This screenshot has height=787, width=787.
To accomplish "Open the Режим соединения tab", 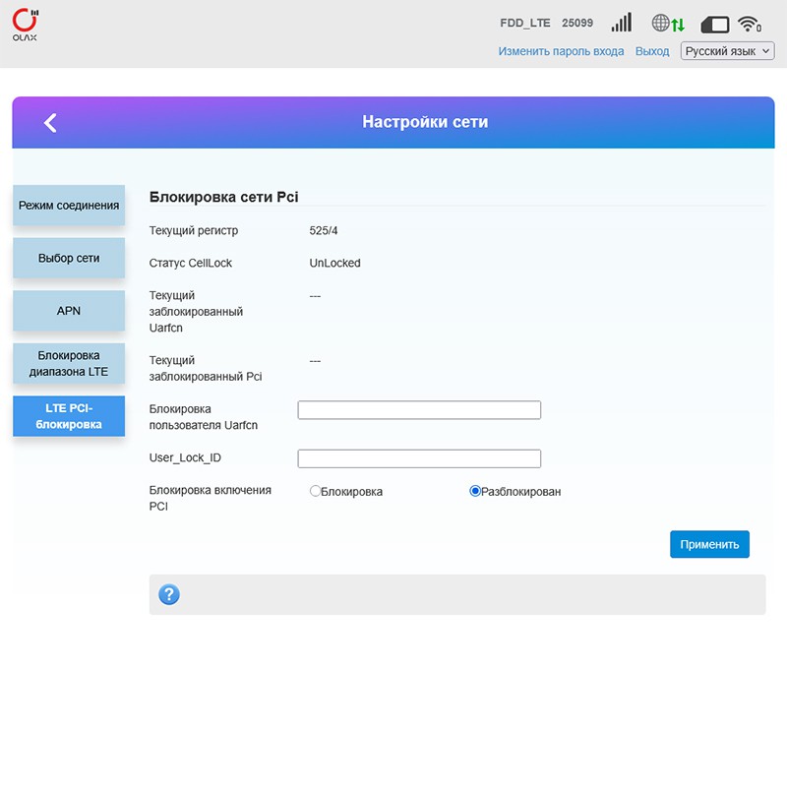I will click(x=69, y=206).
